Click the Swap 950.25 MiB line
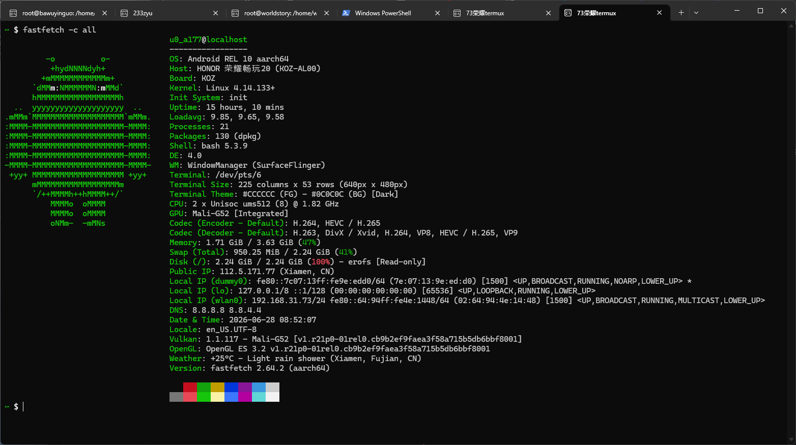Image resolution: width=796 pixels, height=445 pixels. [x=263, y=252]
